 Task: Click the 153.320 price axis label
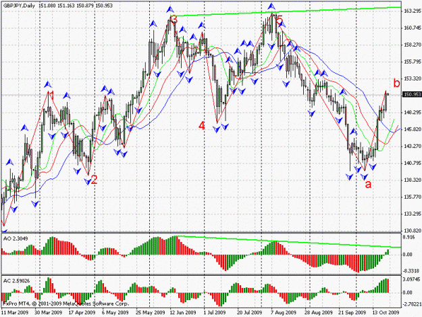pyautogui.click(x=412, y=78)
